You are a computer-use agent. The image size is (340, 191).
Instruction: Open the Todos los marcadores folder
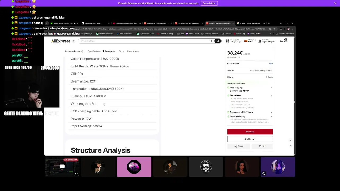tap(284, 34)
